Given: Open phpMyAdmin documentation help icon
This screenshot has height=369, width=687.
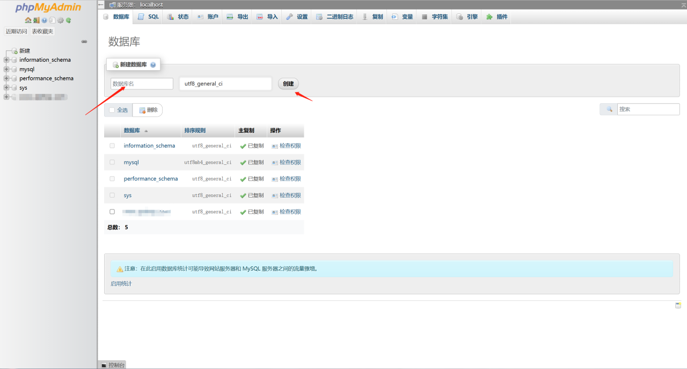Looking at the screenshot, I should click(x=44, y=20).
